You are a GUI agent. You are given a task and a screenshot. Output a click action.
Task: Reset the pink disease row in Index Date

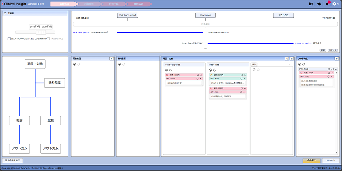242,88
